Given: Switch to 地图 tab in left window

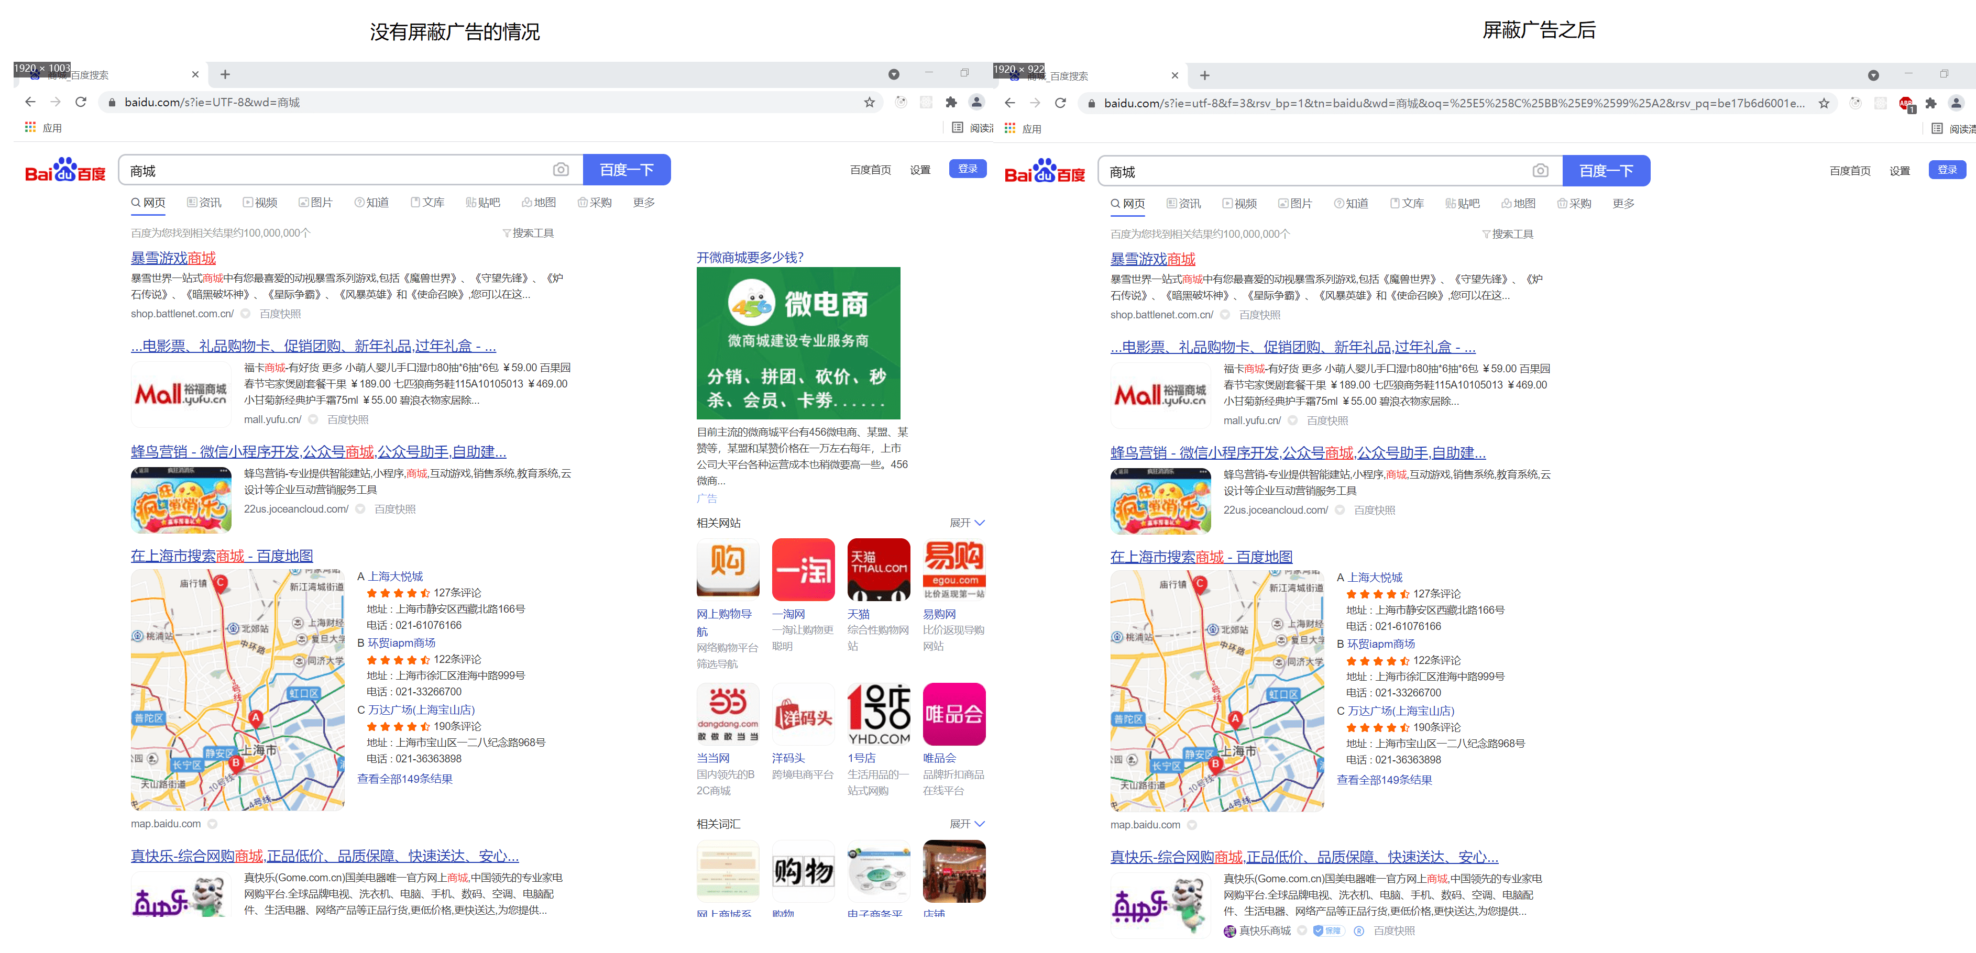Looking at the screenshot, I should [539, 203].
